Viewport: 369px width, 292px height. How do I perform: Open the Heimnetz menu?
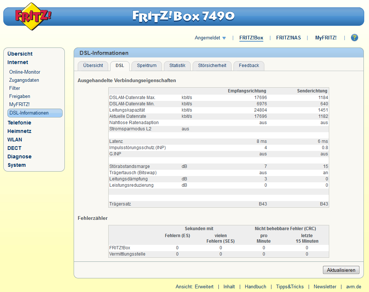coord(19,131)
